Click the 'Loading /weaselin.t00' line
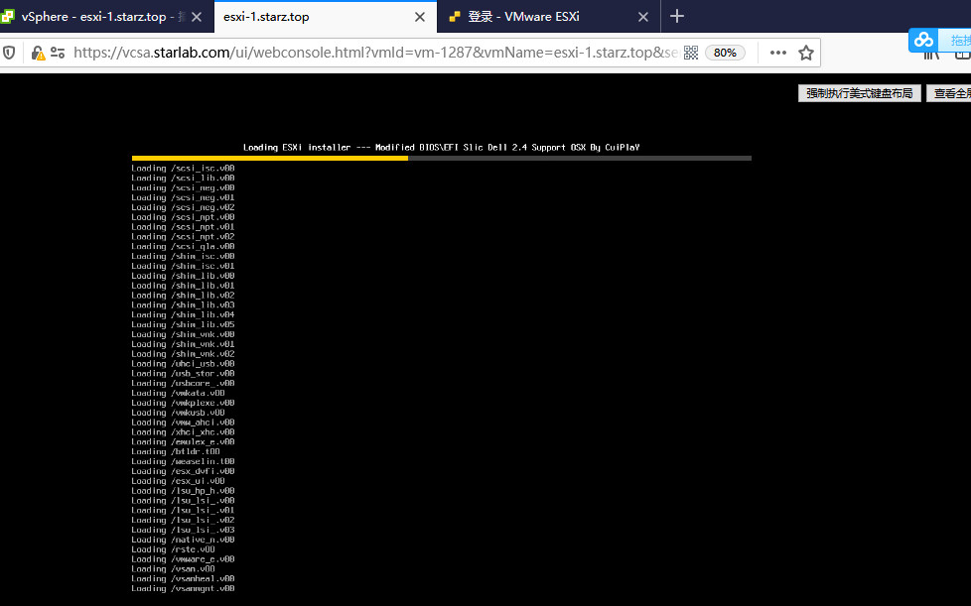Screen dimensions: 971x606 point(183,461)
